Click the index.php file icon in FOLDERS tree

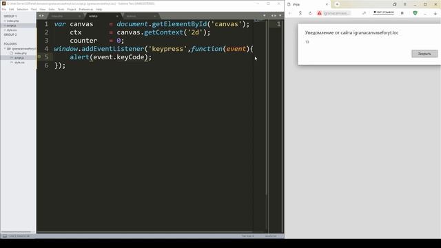click(x=12, y=53)
